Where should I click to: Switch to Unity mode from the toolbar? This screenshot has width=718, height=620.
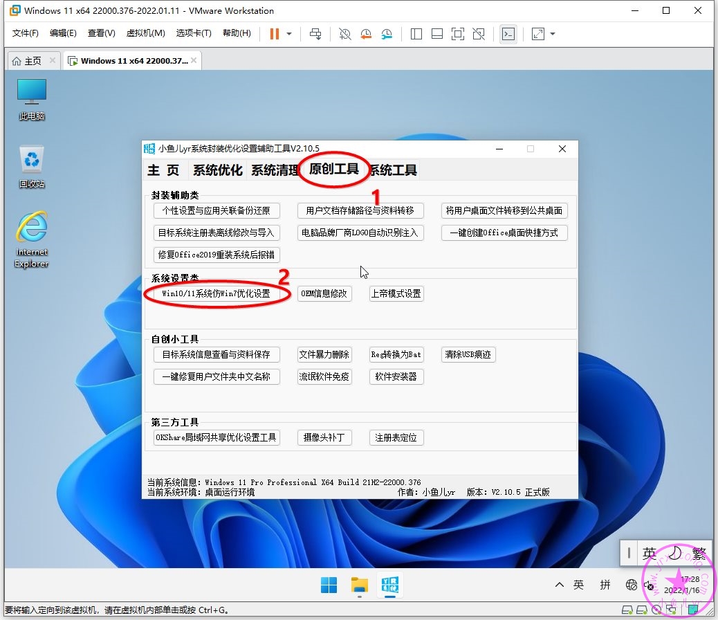[x=479, y=34]
